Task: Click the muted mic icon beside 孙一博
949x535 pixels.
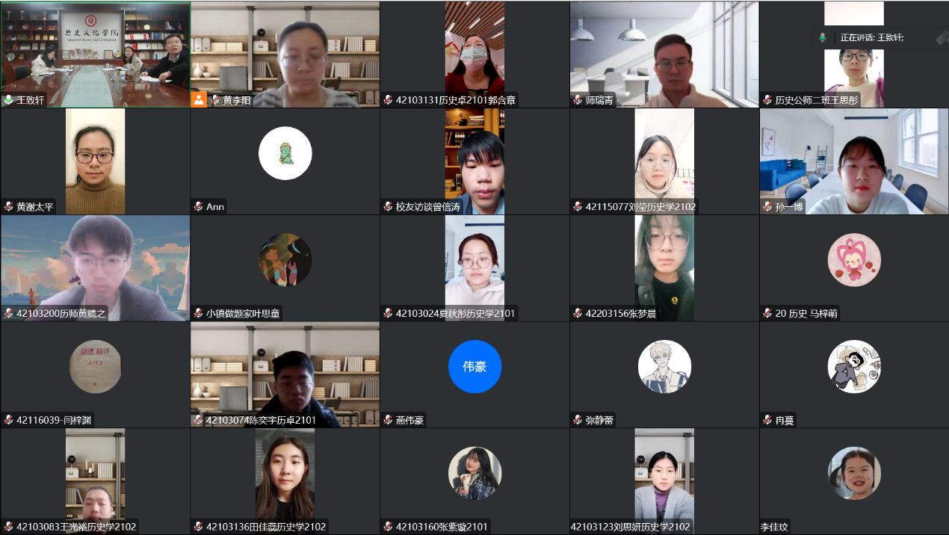Action: (767, 207)
